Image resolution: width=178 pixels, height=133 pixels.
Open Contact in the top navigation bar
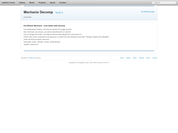click(63, 3)
